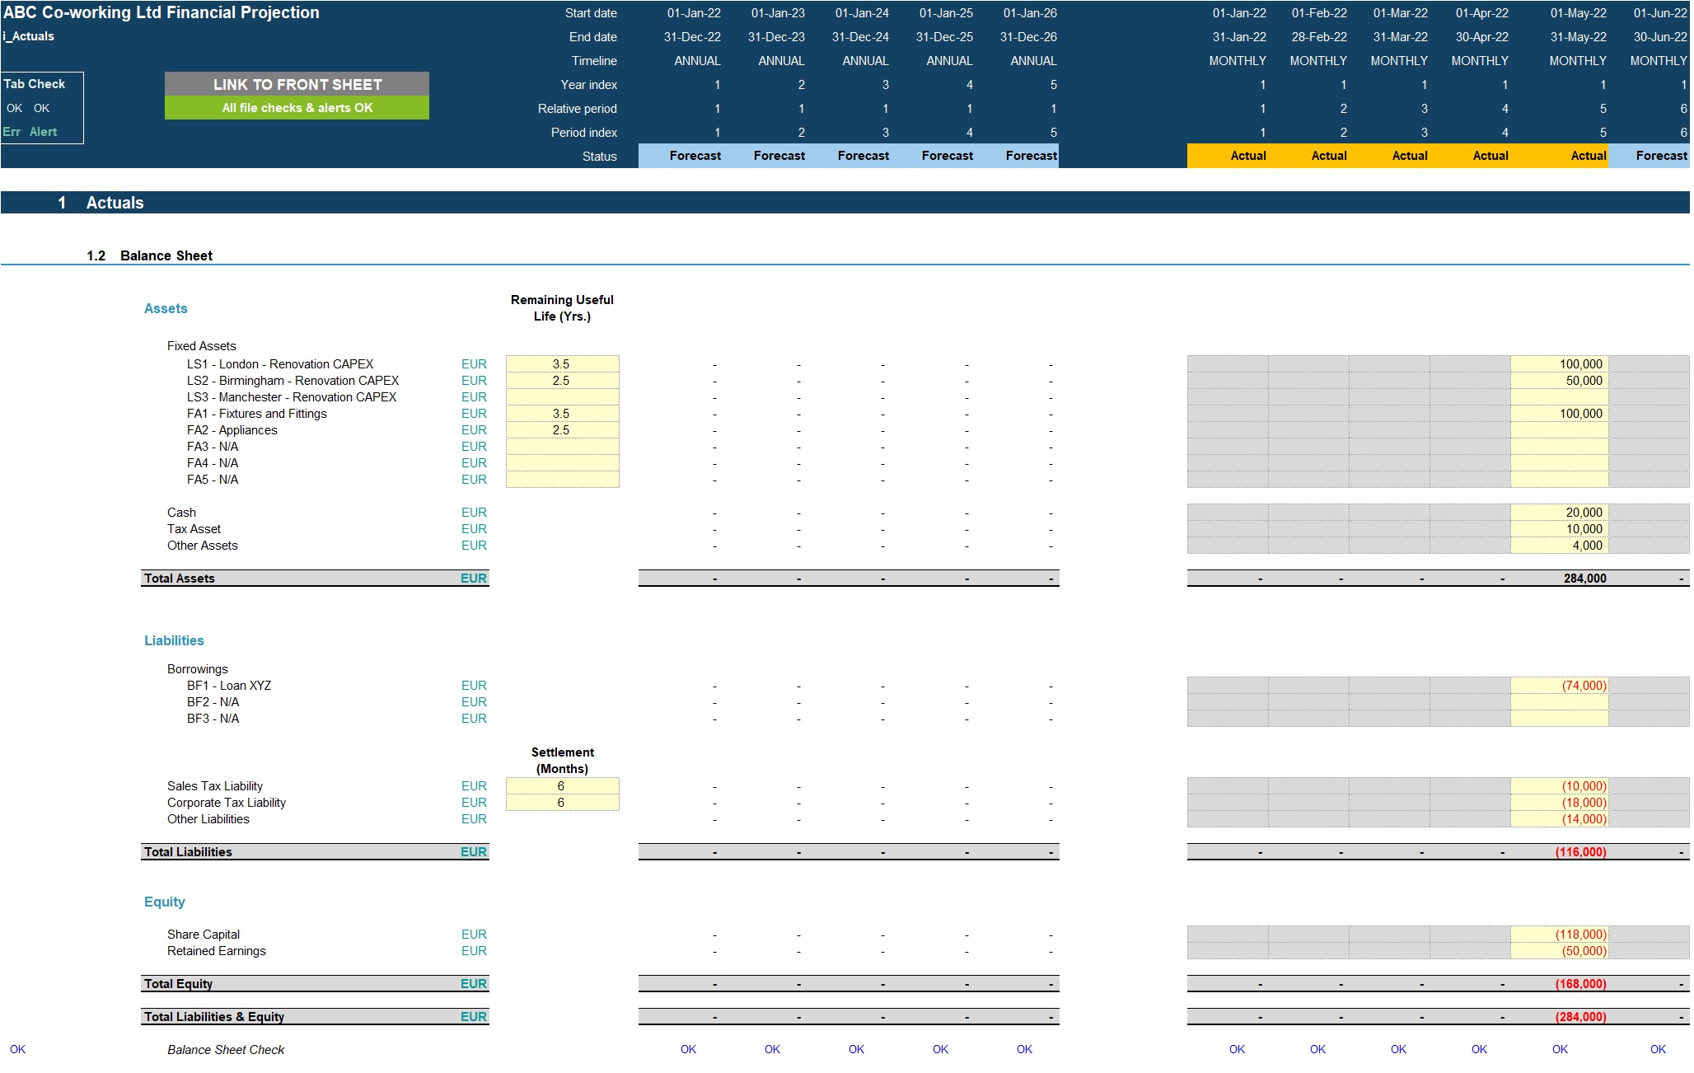Select LS1 London May-22 value 100,000
The height and width of the screenshot is (1073, 1694).
click(x=1560, y=364)
